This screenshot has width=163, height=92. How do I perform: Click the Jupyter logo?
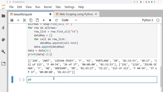[3, 7]
